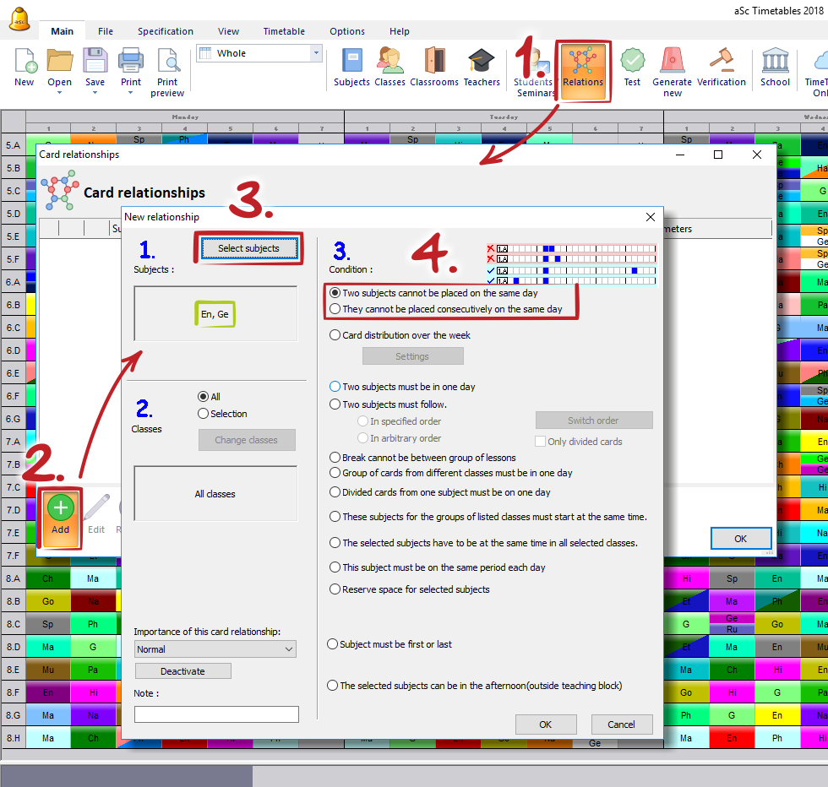Image resolution: width=828 pixels, height=787 pixels.
Task: Toggle the 'Only divided cards' checkbox
Action: coord(541,442)
